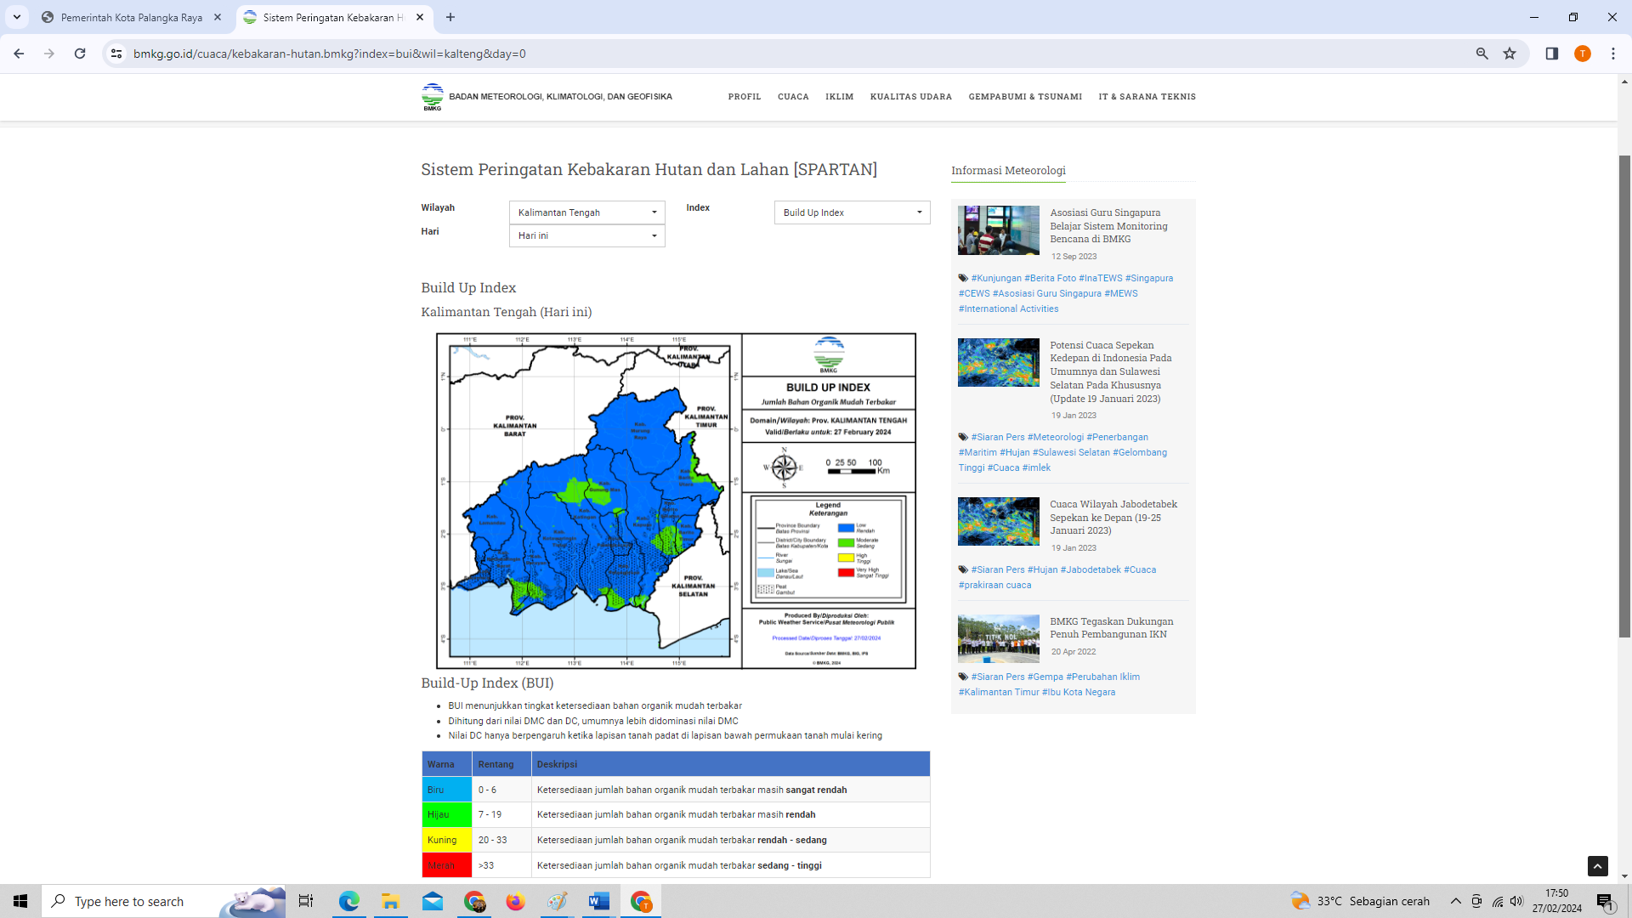The image size is (1632, 918).
Task: Click the browser forward arrow
Action: 49,54
